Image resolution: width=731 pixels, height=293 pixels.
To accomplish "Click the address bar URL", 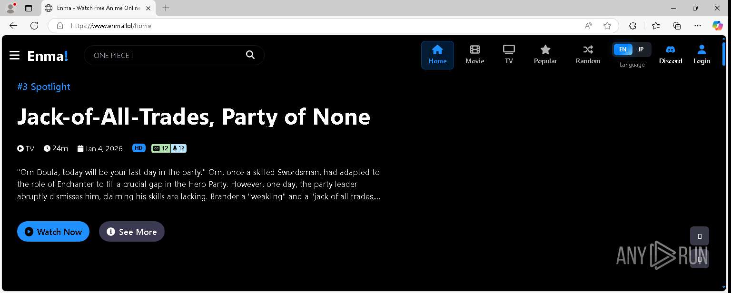I will [111, 26].
